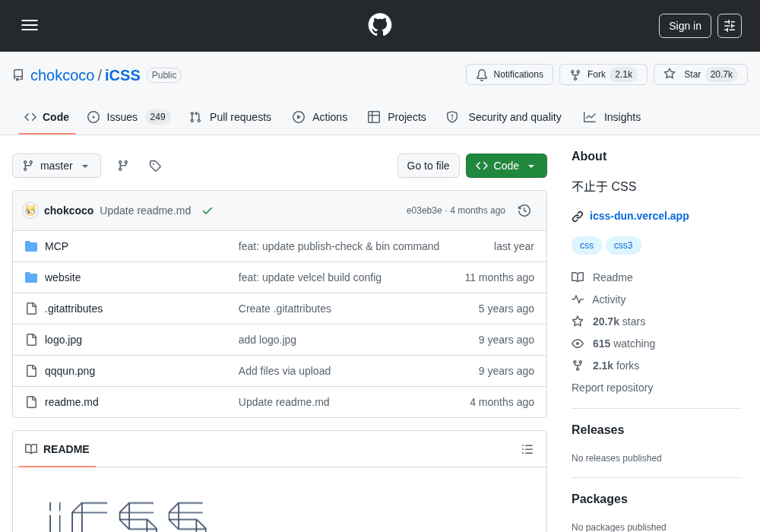This screenshot has height=532, width=760.
Task: Open the appearance settings icon beside Sign in
Action: click(x=730, y=26)
